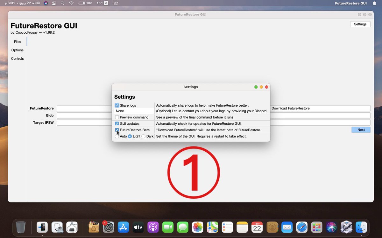Disable the Share logs checkbox
The height and width of the screenshot is (238, 382).
tap(117, 105)
